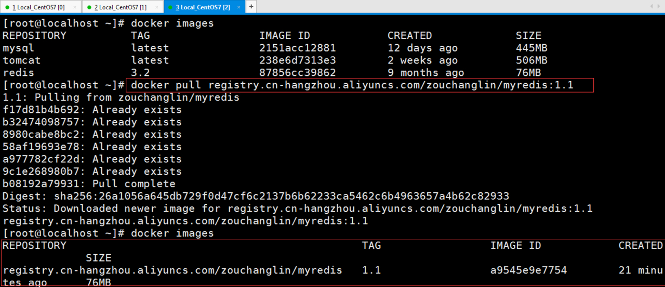Close the 3 Local_CentOS7 [2] session tab
Viewport: 665px width, 287px height.
(x=240, y=7)
